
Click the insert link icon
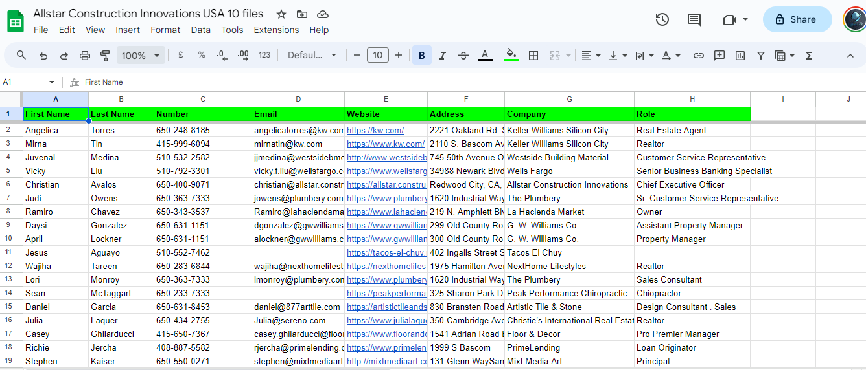[699, 56]
